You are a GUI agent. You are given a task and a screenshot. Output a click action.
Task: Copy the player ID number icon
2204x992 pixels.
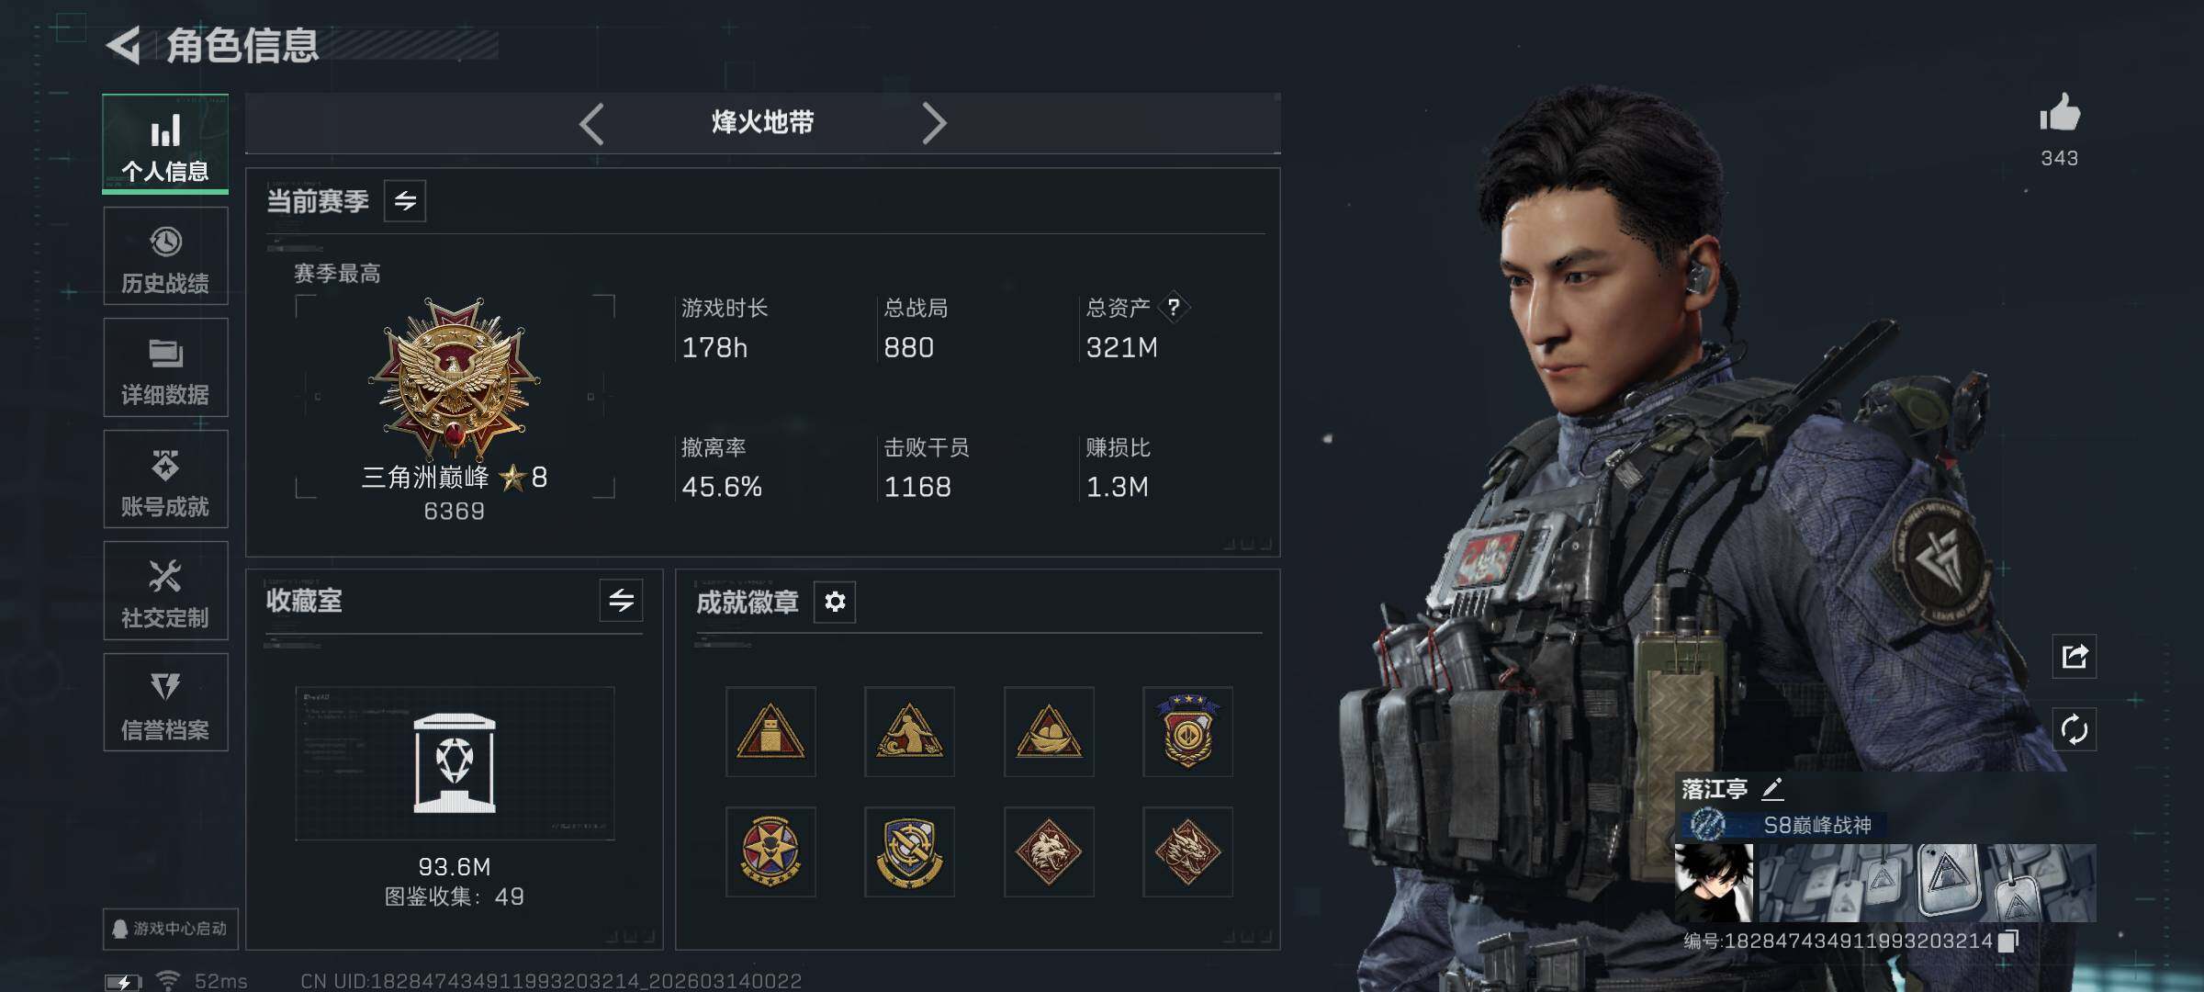point(2008,941)
